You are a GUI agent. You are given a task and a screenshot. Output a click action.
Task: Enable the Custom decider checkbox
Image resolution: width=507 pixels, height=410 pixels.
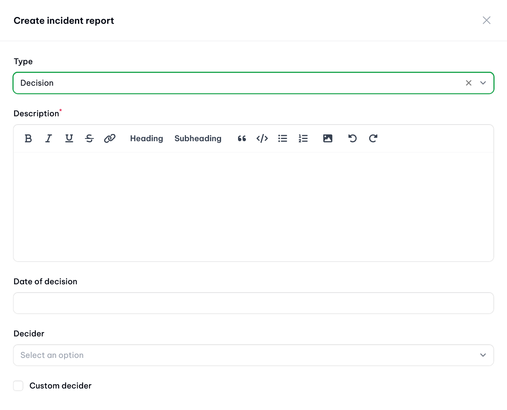[x=18, y=385]
